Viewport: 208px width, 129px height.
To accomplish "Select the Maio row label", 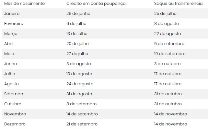I will pyautogui.click(x=9, y=54).
